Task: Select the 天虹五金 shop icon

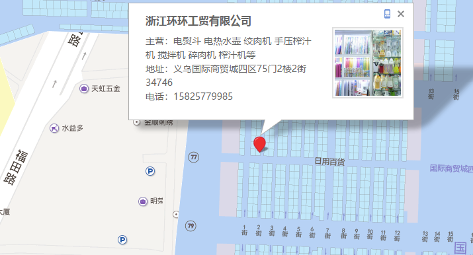Action: pyautogui.click(x=84, y=89)
